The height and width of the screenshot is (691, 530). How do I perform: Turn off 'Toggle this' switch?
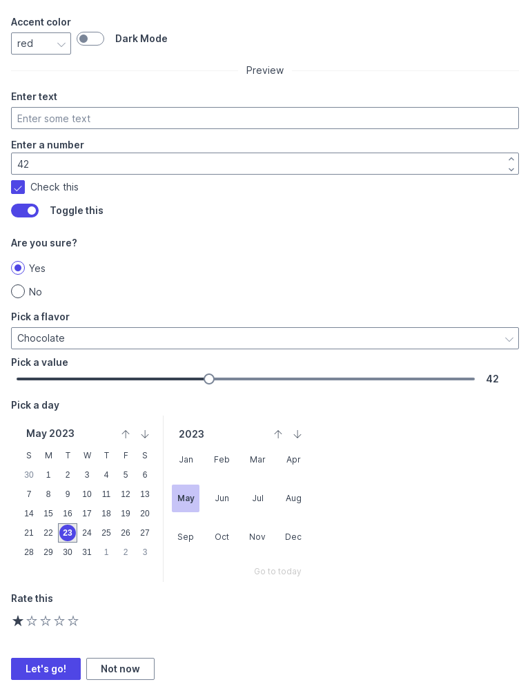tap(25, 211)
